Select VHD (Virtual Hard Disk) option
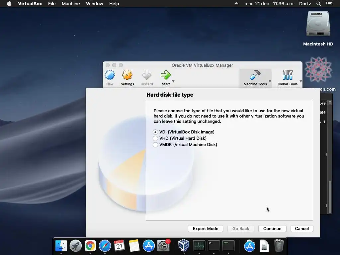 click(155, 138)
